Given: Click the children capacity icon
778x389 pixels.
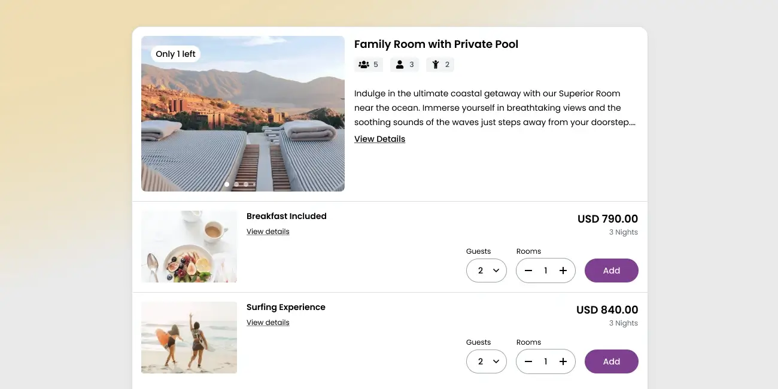Looking at the screenshot, I should point(436,65).
